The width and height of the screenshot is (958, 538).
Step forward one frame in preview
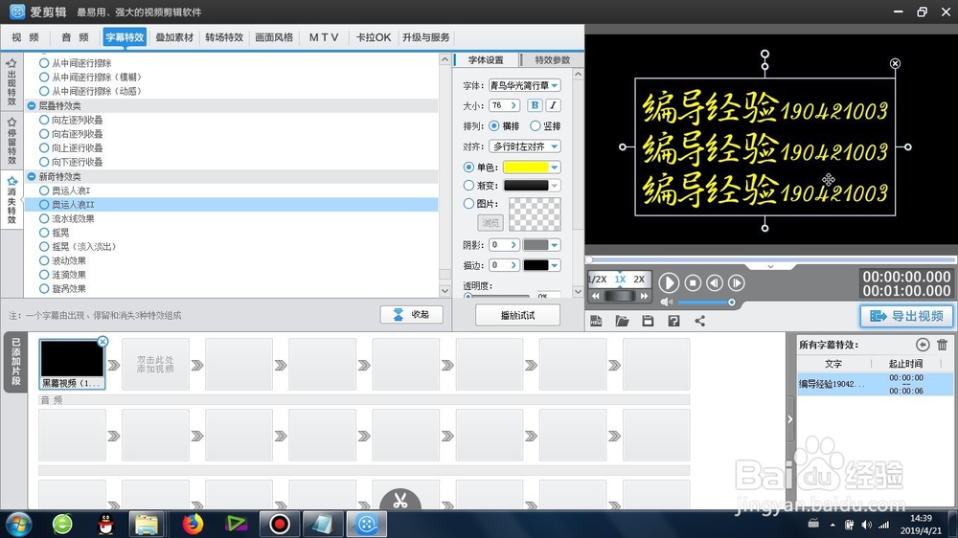coord(736,282)
